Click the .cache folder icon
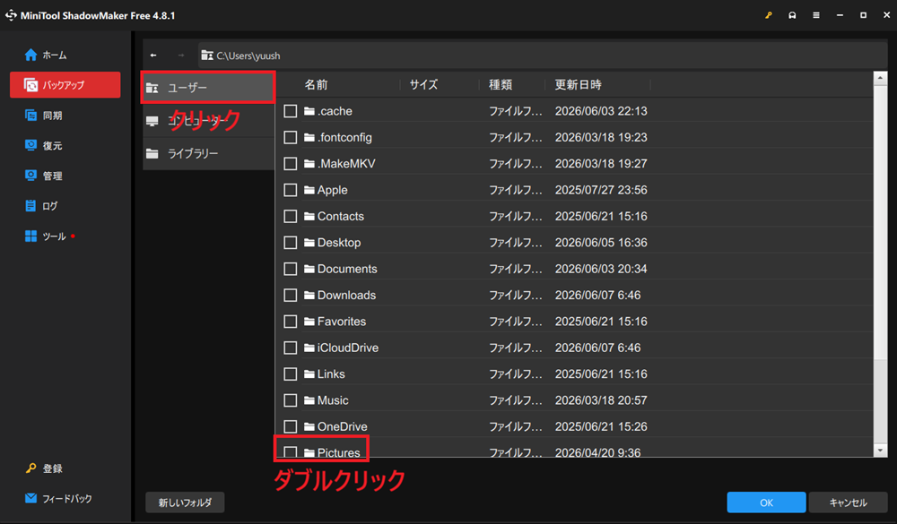The image size is (897, 524). [x=309, y=111]
